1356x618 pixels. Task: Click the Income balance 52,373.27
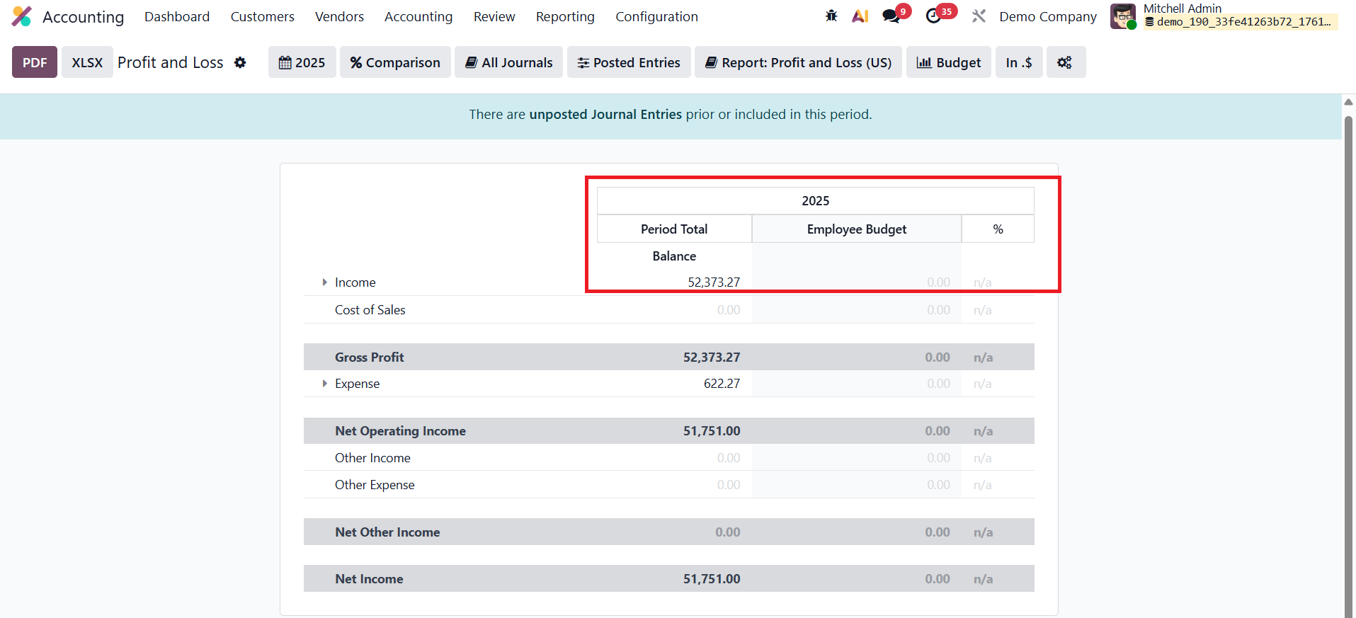point(714,282)
